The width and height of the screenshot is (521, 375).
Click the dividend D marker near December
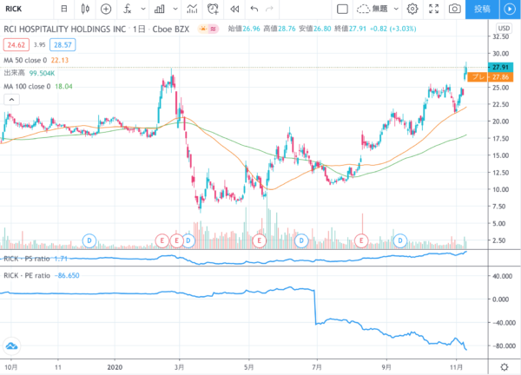[89, 240]
